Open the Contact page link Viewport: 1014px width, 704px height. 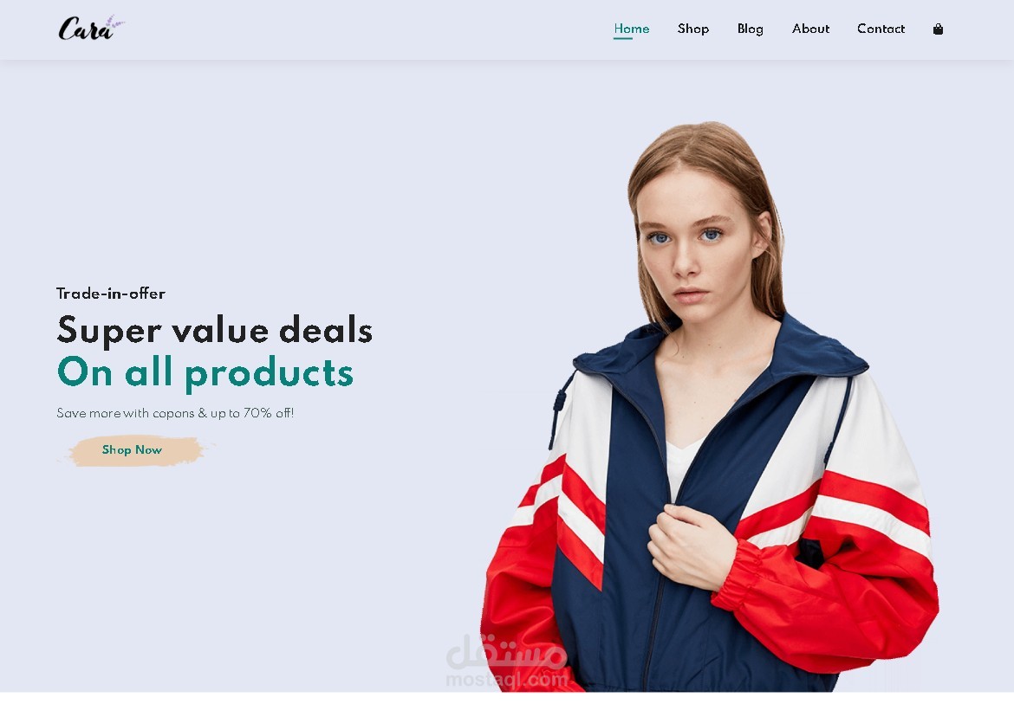(x=881, y=29)
